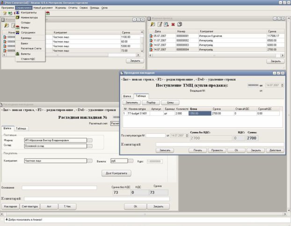This screenshot has height=226, width=291.
Task: Click Цены button
Action: tap(170, 102)
